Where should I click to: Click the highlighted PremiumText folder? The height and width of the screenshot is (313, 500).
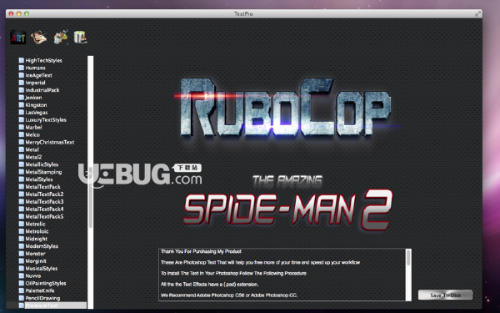[x=46, y=305]
